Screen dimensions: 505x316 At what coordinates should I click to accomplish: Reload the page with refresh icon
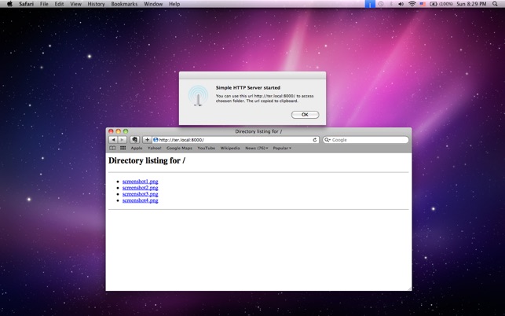point(315,140)
